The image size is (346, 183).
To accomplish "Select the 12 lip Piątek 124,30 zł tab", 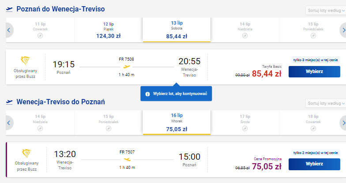I will pyautogui.click(x=109, y=30).
